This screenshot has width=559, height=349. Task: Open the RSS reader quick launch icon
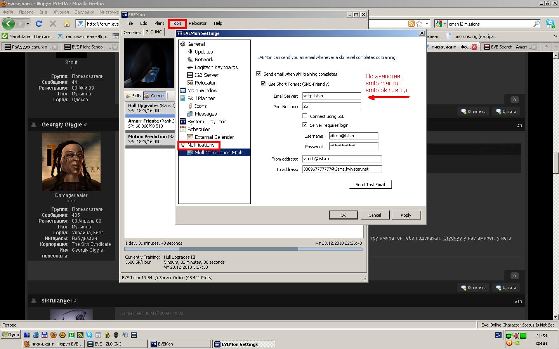(x=80, y=335)
